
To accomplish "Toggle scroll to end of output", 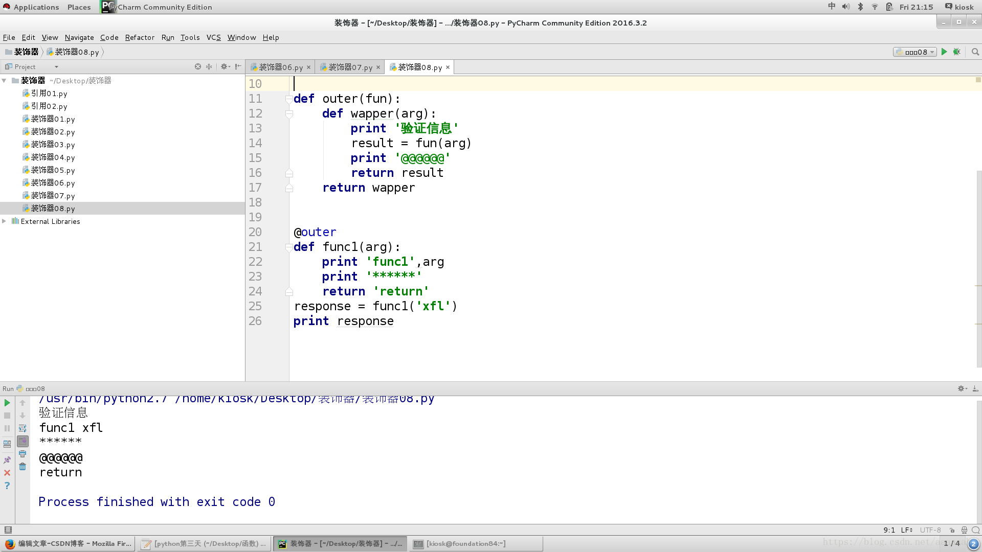I will coord(23,441).
